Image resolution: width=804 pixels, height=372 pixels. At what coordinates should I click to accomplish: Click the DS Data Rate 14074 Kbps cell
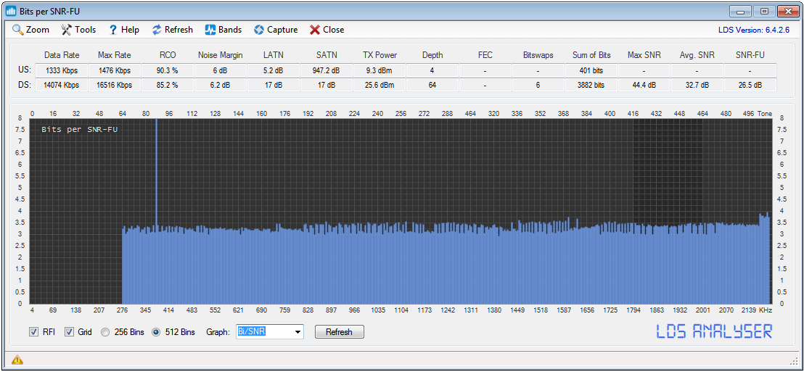tap(62, 85)
